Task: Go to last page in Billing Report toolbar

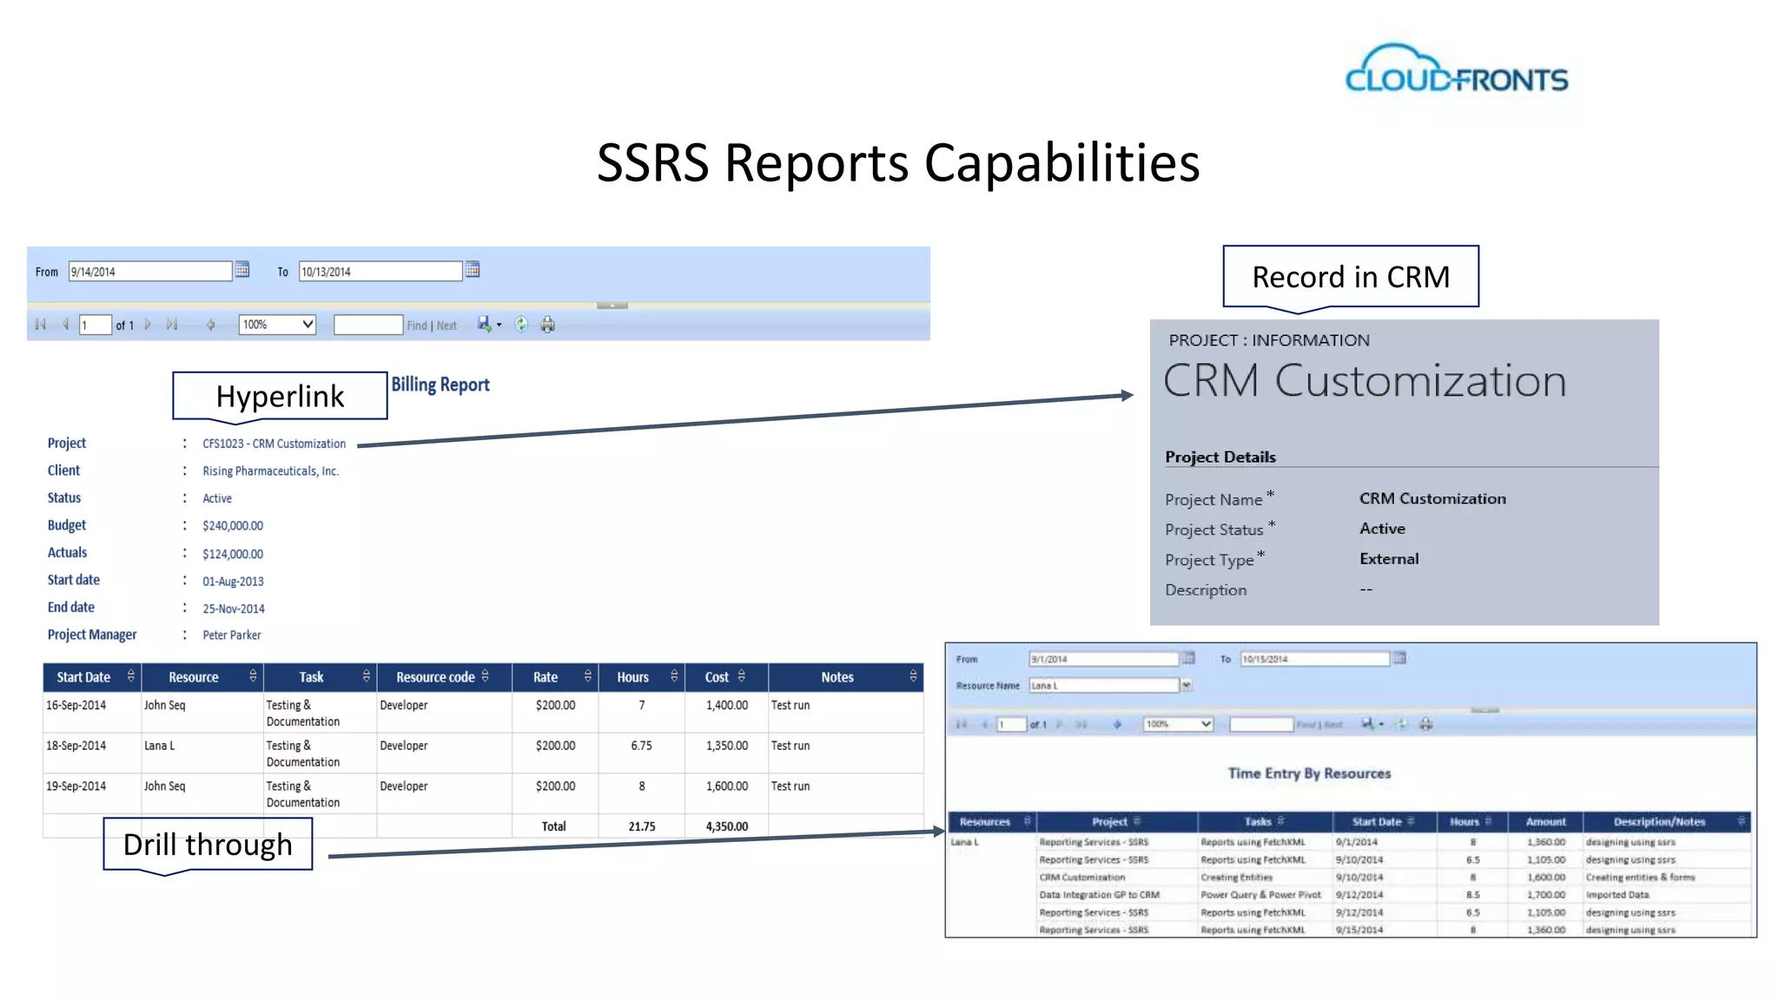Action: (172, 325)
